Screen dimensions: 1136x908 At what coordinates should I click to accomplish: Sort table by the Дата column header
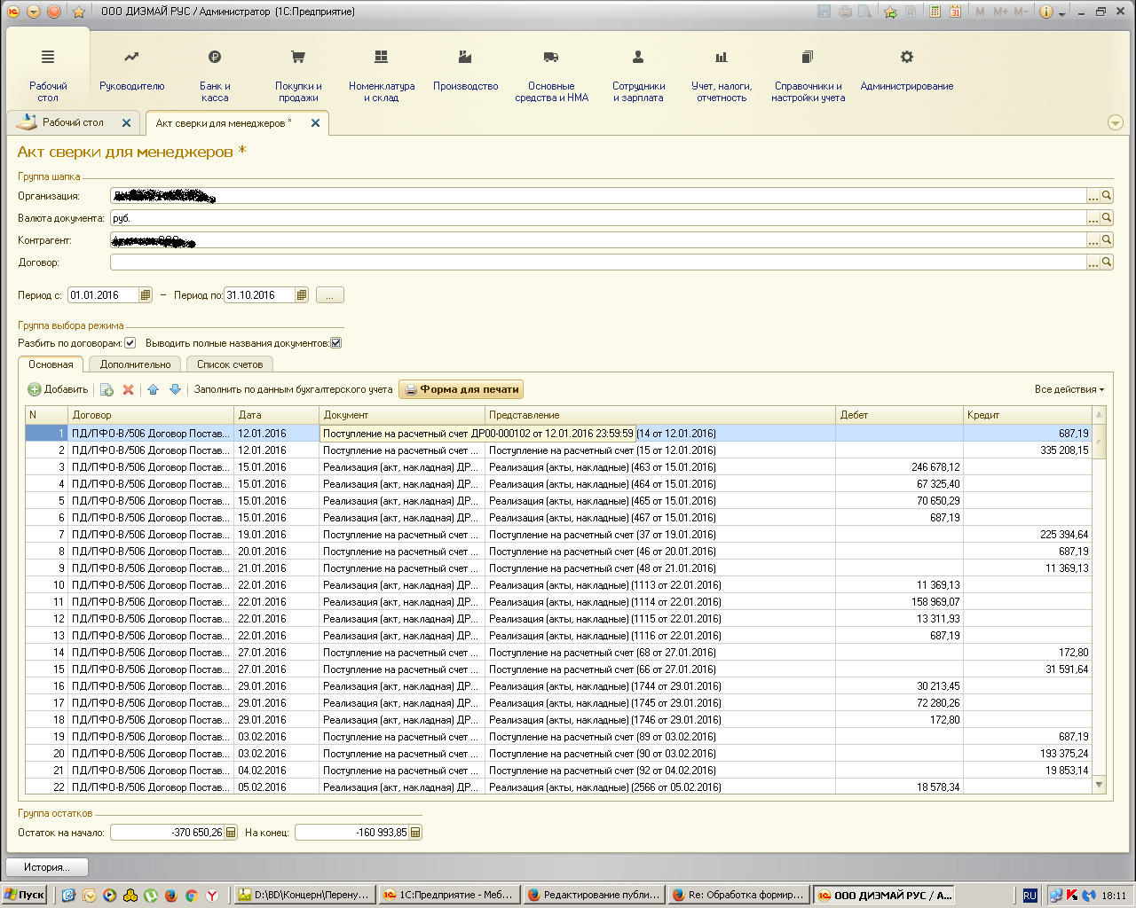click(x=277, y=415)
